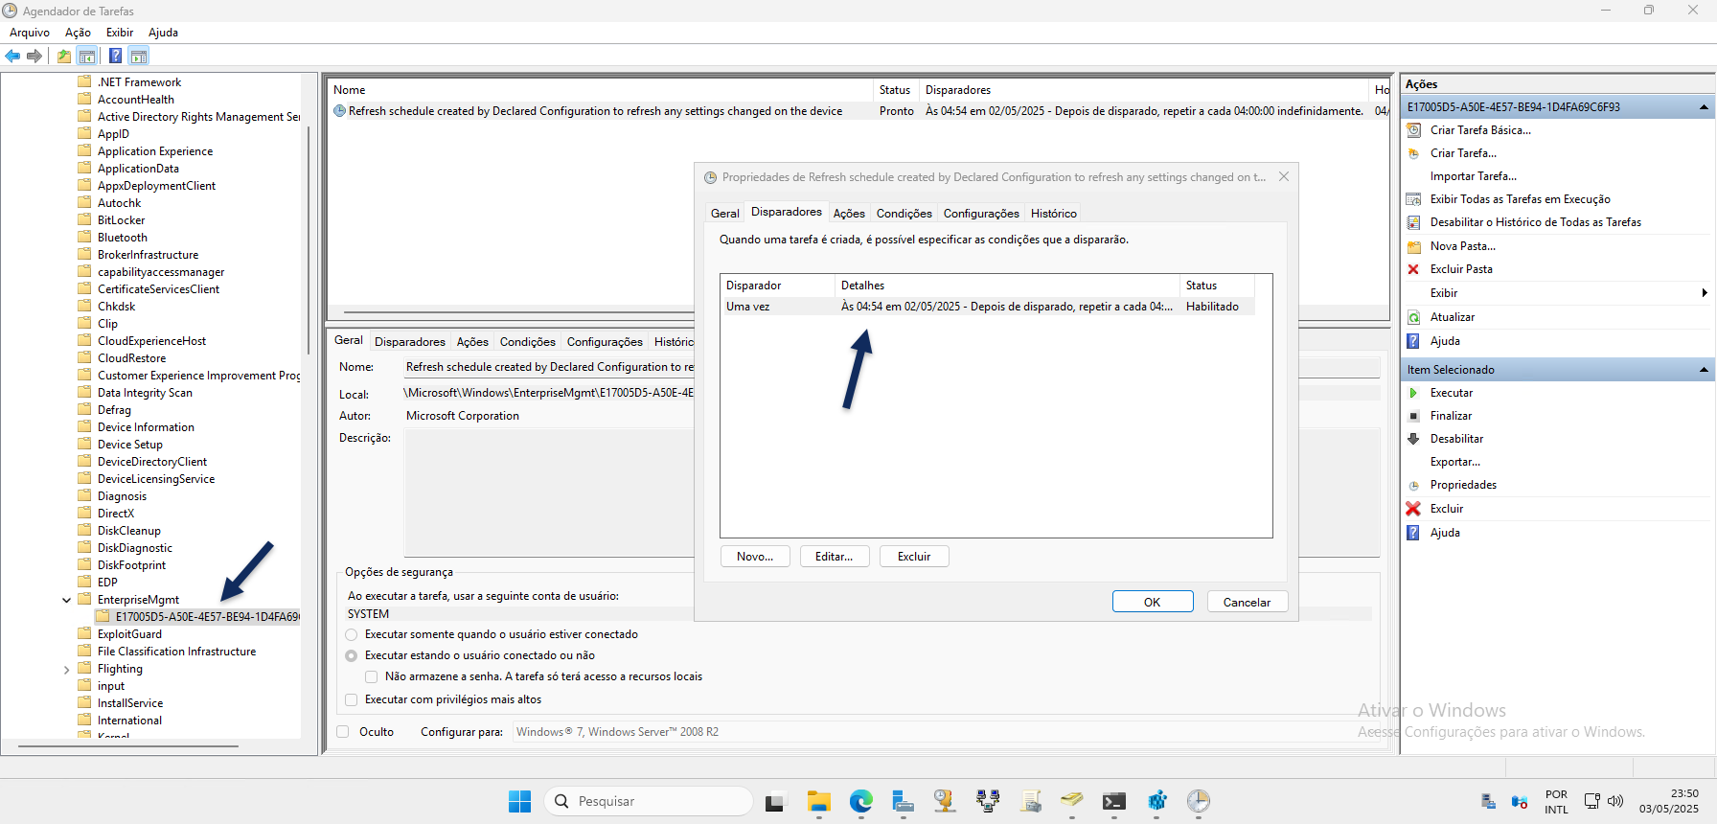Image resolution: width=1717 pixels, height=824 pixels.
Task: Collapse the EnterpriseMgmt tree node
Action: (66, 600)
